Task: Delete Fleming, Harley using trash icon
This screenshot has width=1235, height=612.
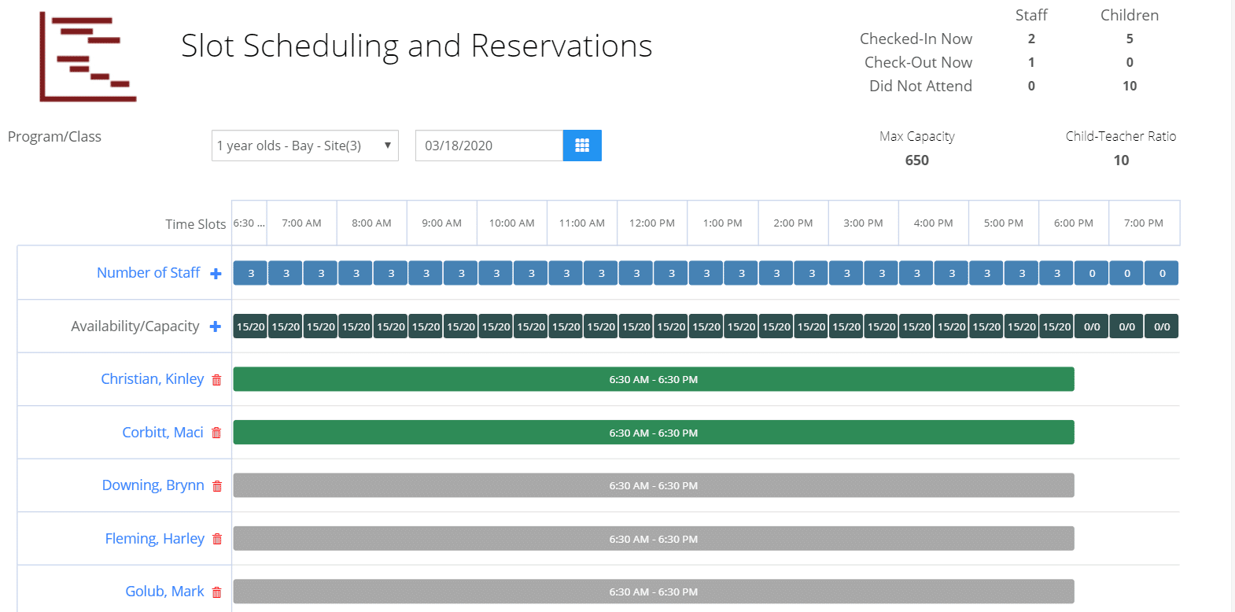Action: (x=217, y=539)
